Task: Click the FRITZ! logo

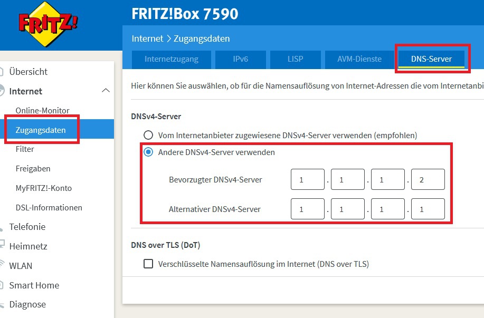Action: tap(48, 24)
